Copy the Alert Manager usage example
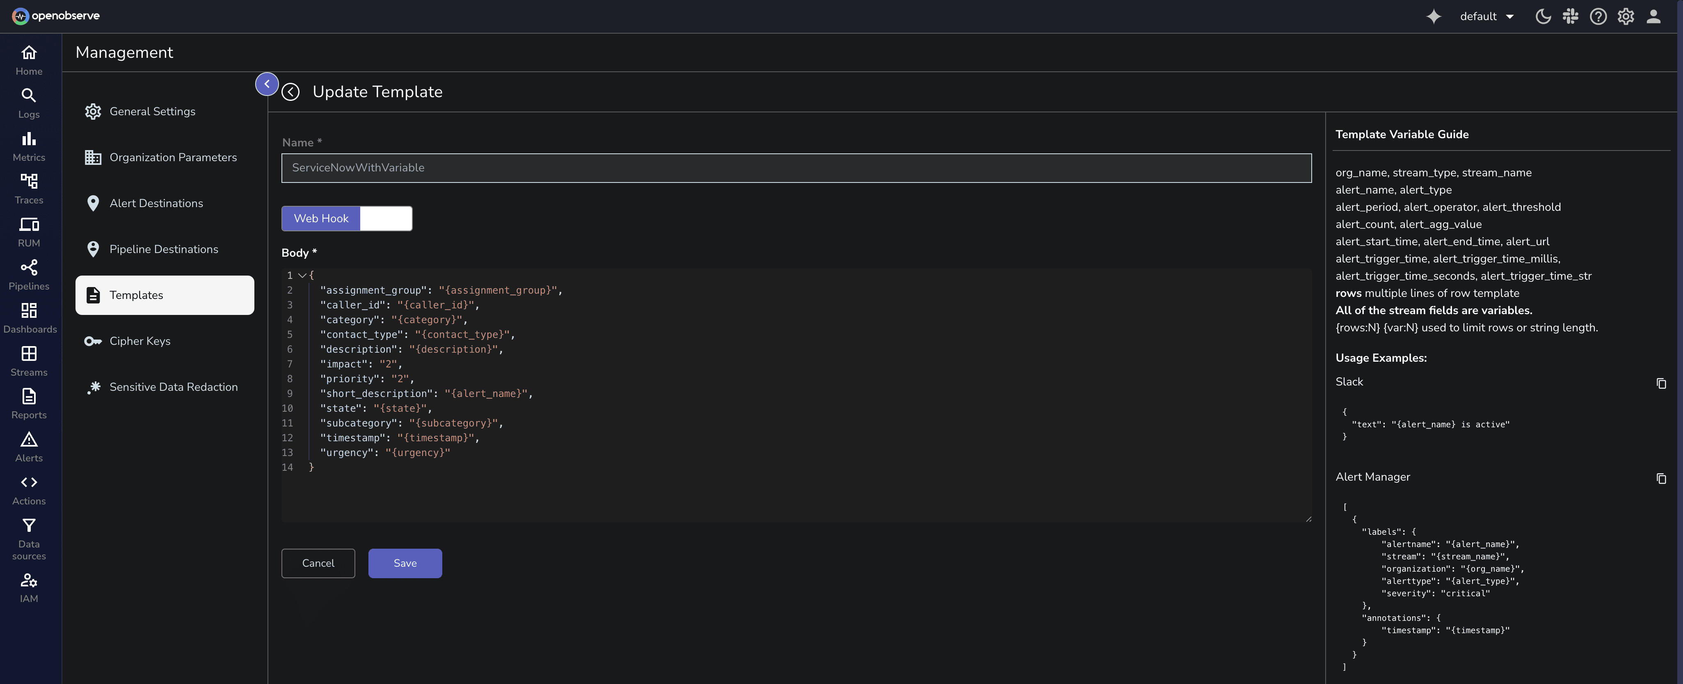 point(1661,479)
